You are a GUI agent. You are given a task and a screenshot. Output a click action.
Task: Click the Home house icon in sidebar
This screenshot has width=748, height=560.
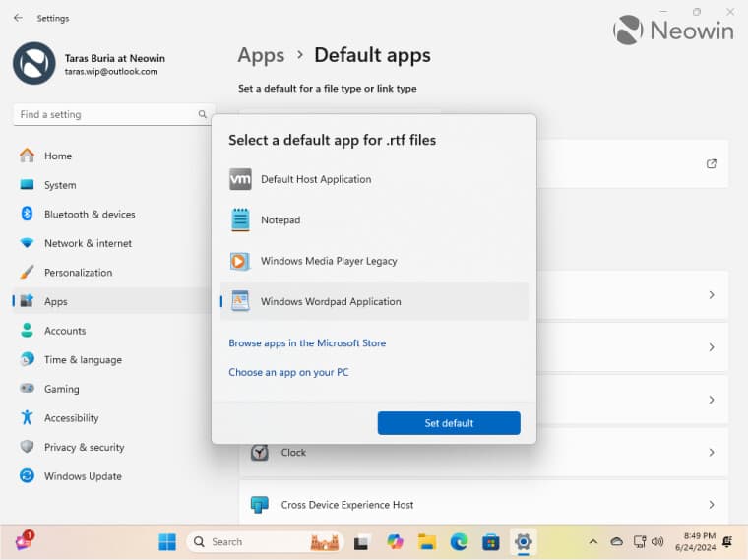tap(28, 156)
